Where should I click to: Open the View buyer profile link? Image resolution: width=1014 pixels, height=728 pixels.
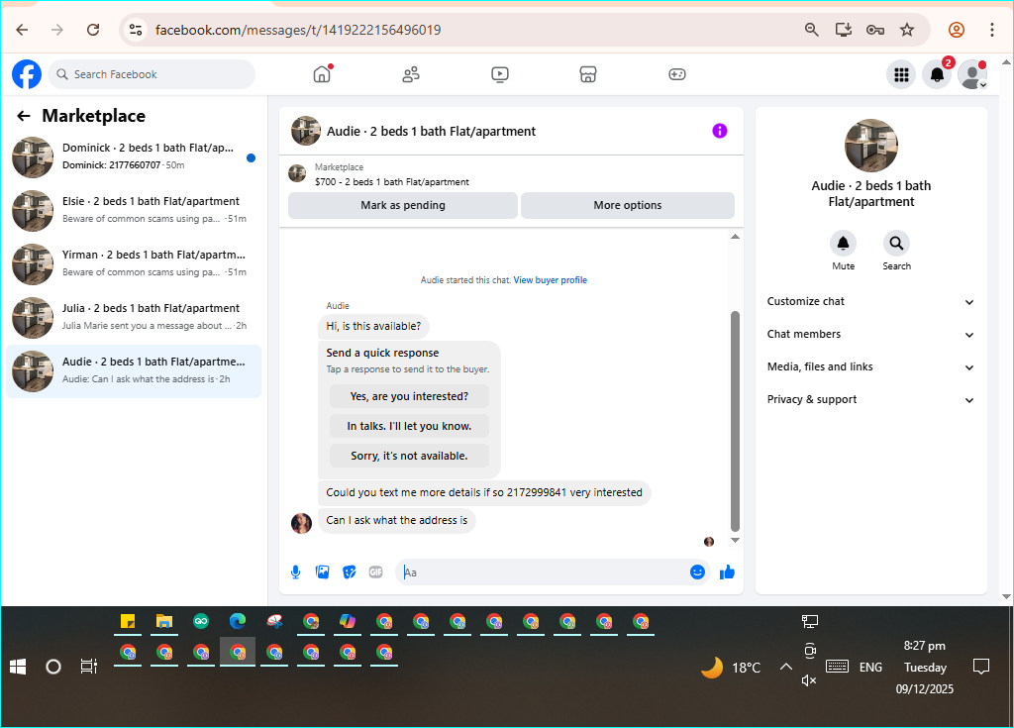tap(551, 280)
